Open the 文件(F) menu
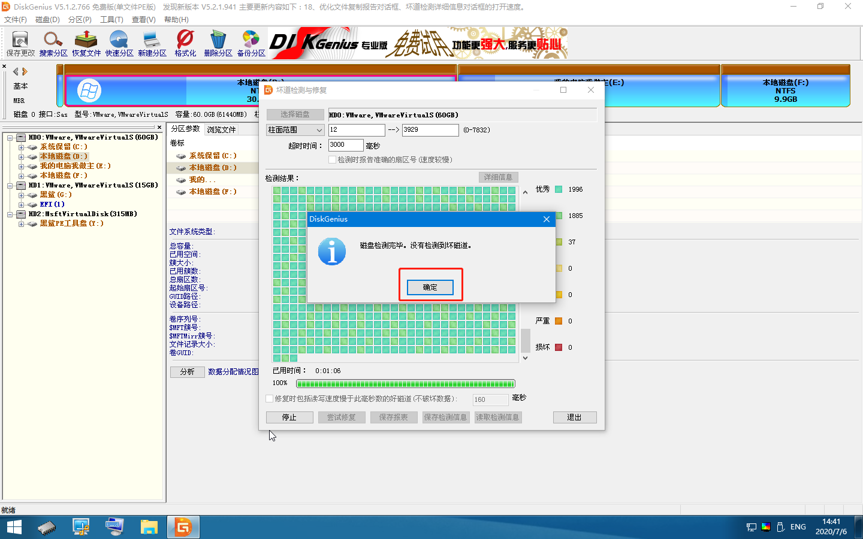863x539 pixels. coord(16,20)
